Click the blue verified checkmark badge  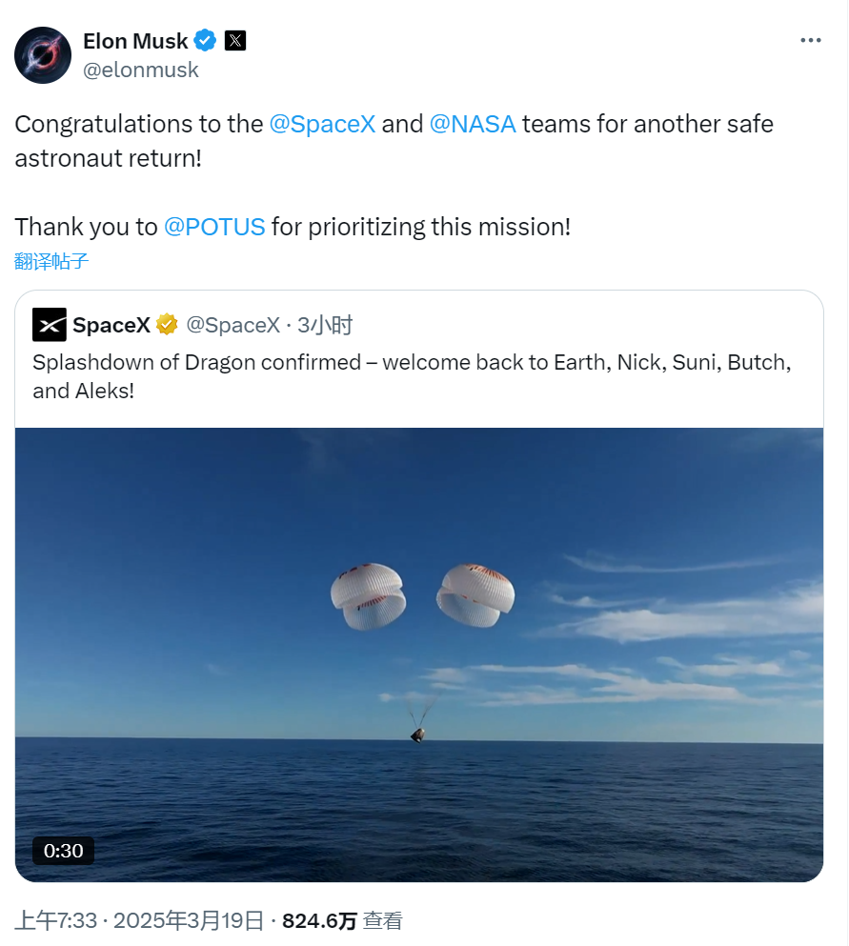206,40
